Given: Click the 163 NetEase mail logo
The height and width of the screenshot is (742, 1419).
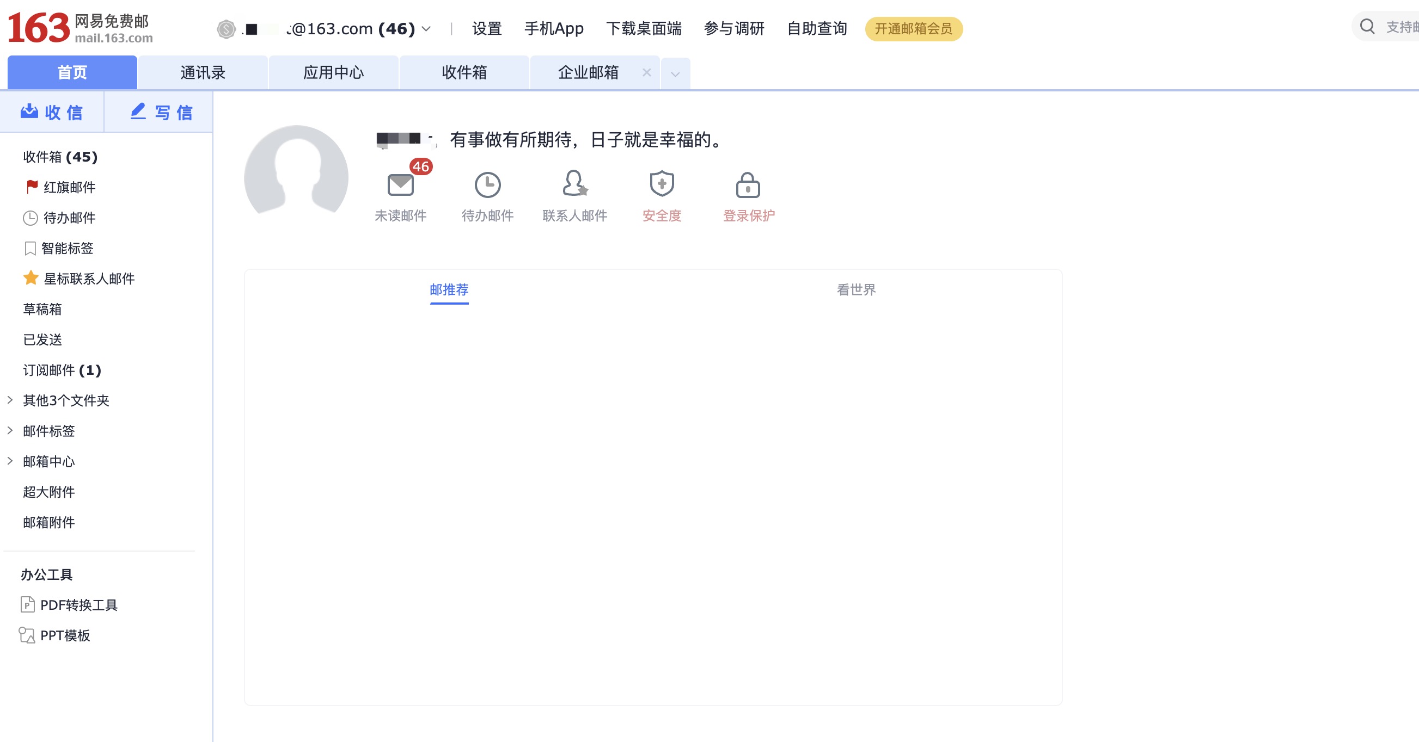Looking at the screenshot, I should pyautogui.click(x=80, y=28).
